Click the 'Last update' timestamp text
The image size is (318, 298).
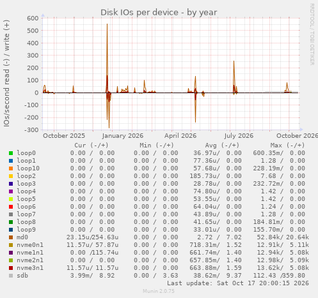pos(238,283)
